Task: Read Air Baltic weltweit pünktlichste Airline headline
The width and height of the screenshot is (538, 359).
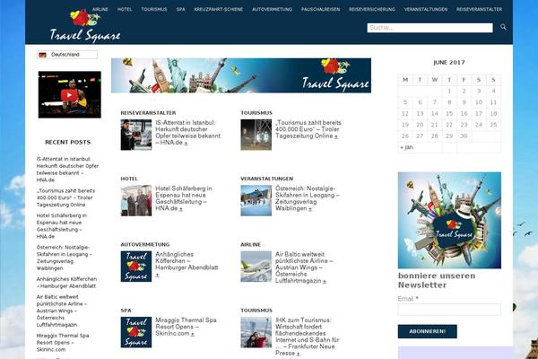Action: tap(304, 267)
